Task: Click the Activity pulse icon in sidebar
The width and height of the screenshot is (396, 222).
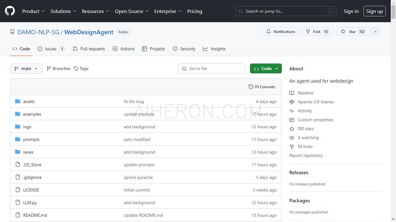Action: pyautogui.click(x=292, y=111)
